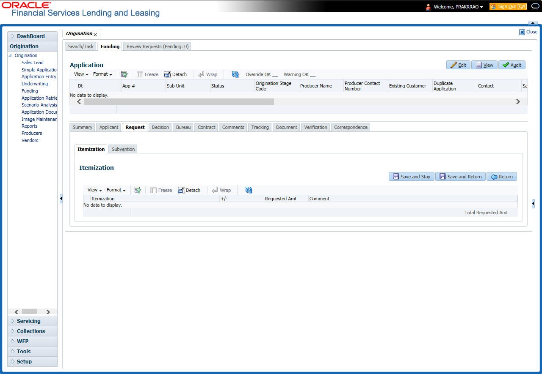This screenshot has height=374, width=542.
Task: Click the Edit button
Action: point(458,65)
